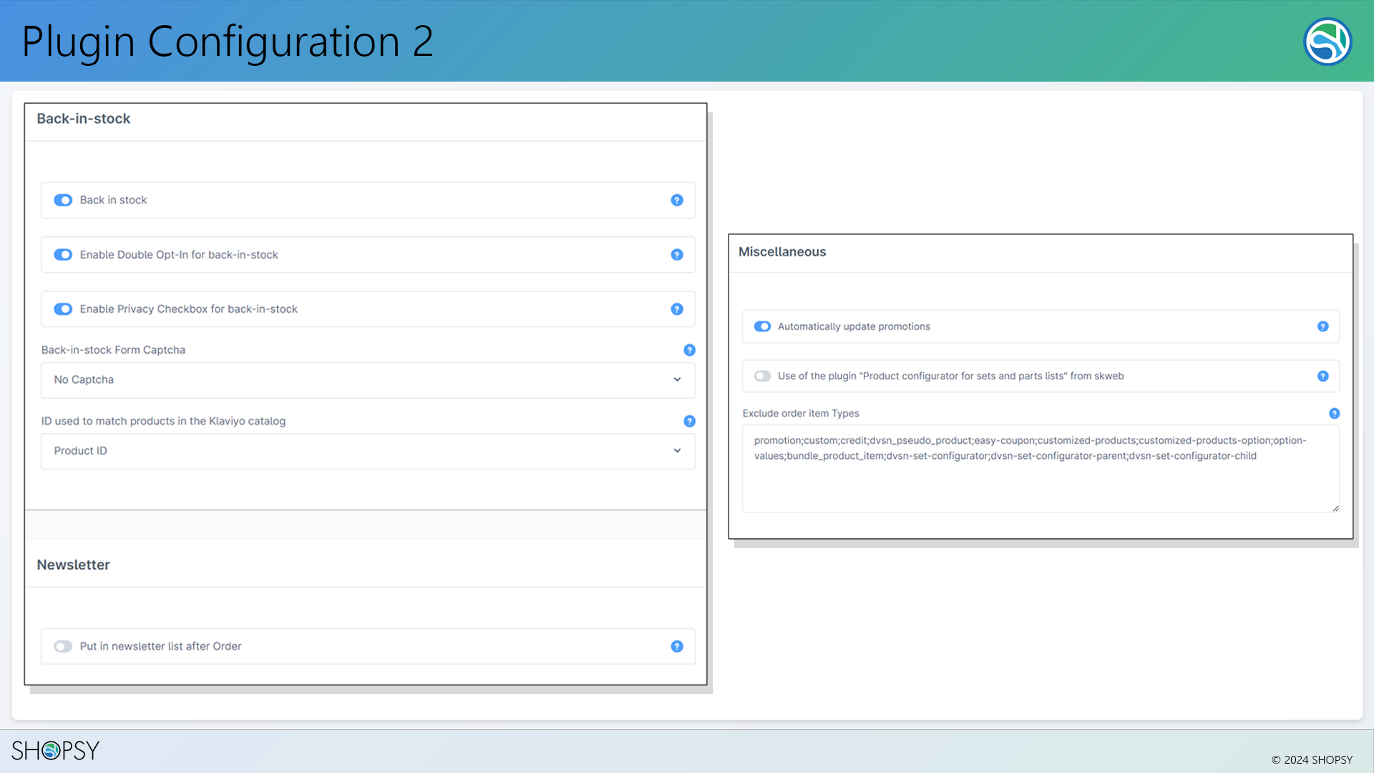Click chevron arrow of No Captcha select

[x=677, y=380]
